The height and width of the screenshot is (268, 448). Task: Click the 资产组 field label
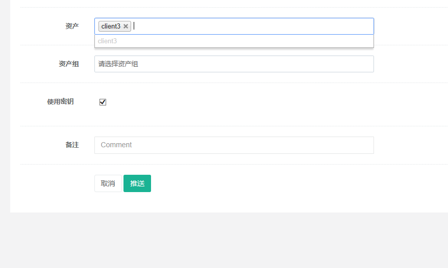(x=69, y=64)
